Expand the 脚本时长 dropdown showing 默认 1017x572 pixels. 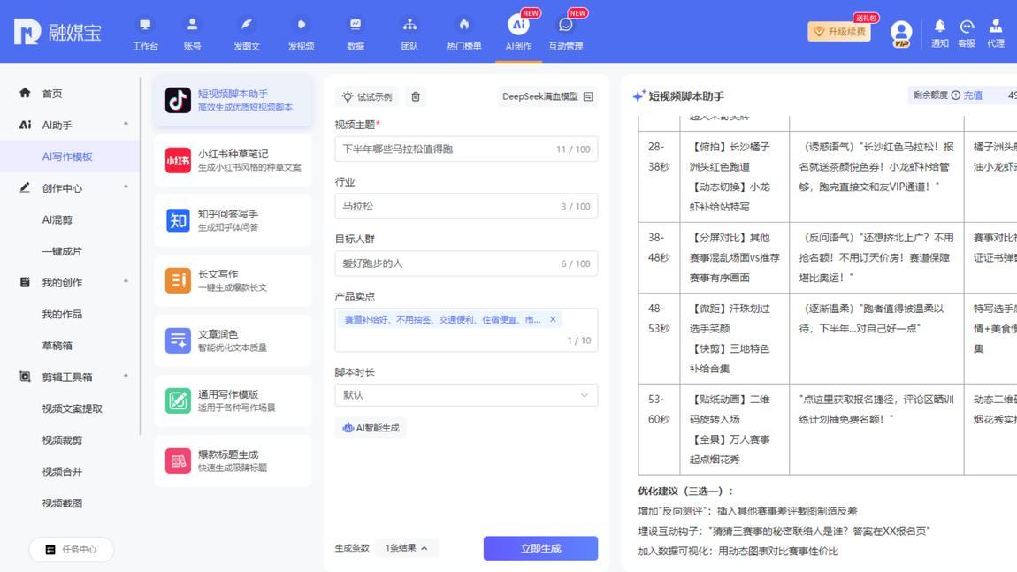[466, 395]
